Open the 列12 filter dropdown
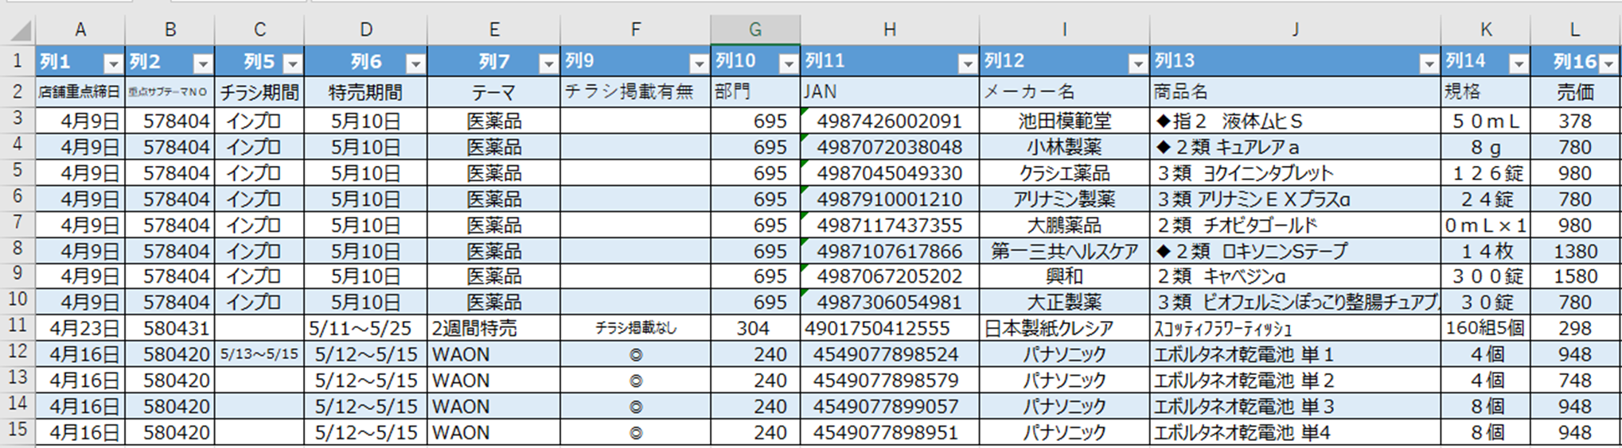 [1139, 64]
